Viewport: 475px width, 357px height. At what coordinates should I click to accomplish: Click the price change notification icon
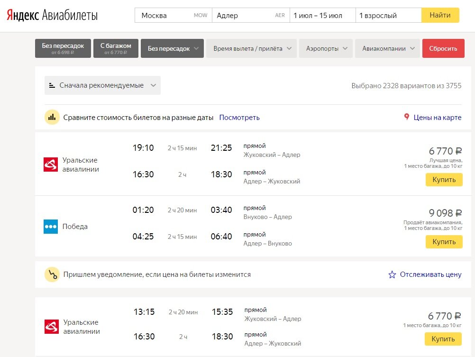tap(52, 275)
